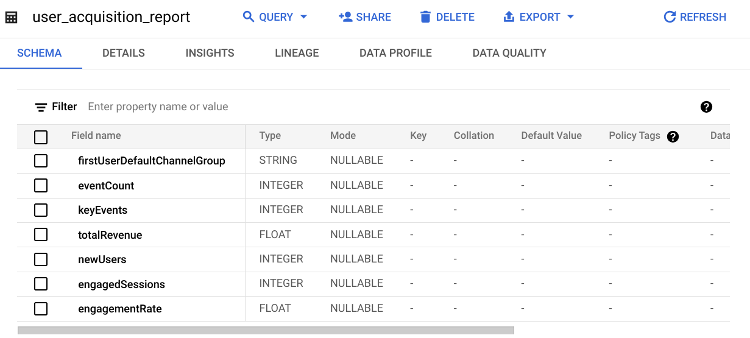This screenshot has width=750, height=338.
Task: Toggle the select-all checkbox in header row
Action: click(41, 137)
